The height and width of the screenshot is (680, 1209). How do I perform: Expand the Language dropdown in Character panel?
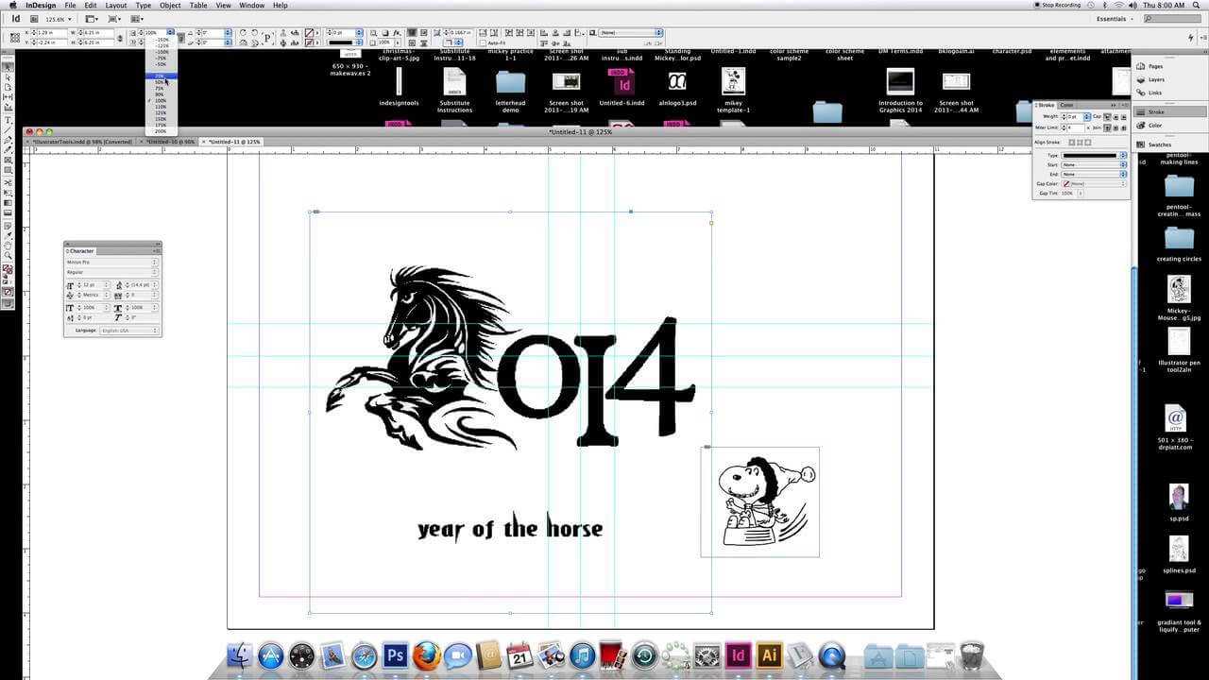pyautogui.click(x=128, y=331)
